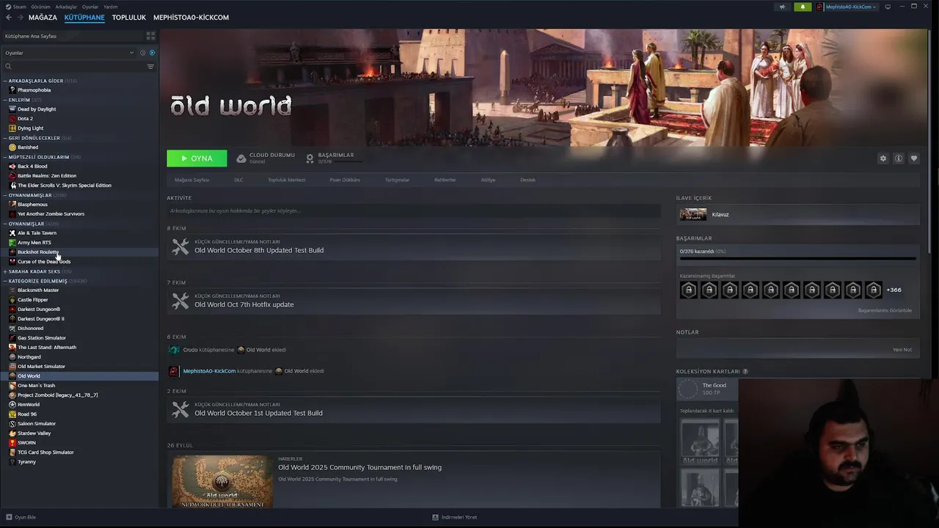
Task: Open the Oyunlar filter dropdown
Action: (70, 53)
